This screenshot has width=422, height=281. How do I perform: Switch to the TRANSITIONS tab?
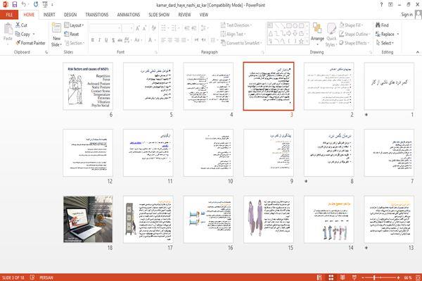click(x=97, y=15)
